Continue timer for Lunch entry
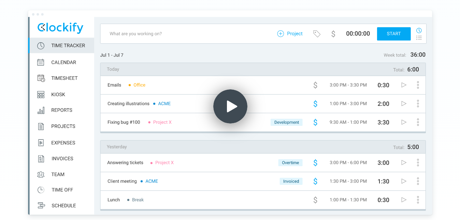 [404, 200]
